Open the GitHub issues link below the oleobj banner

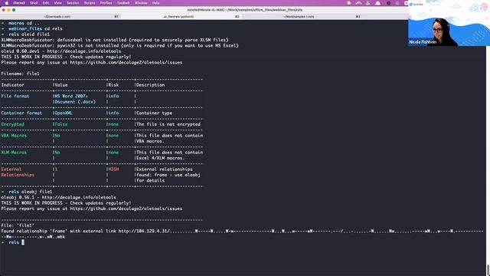point(126,209)
